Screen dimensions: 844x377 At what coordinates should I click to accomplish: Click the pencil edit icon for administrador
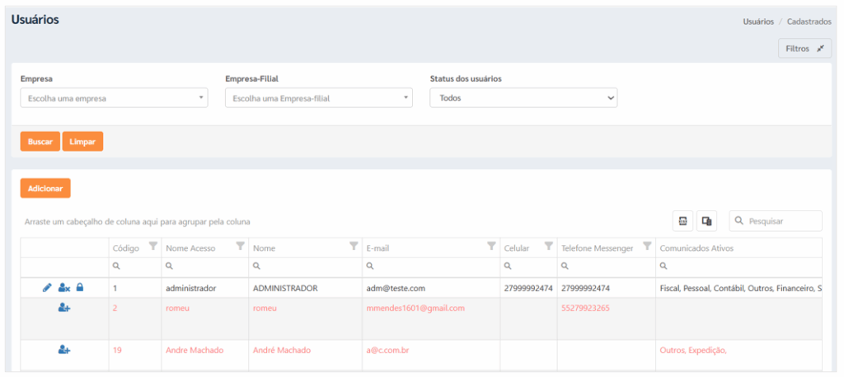point(47,288)
